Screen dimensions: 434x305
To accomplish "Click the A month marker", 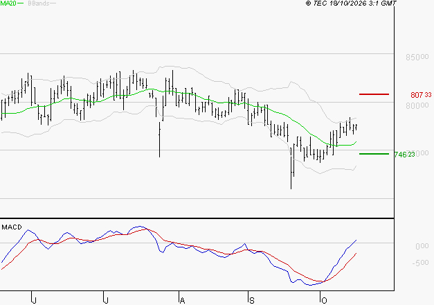I will (x=182, y=301).
